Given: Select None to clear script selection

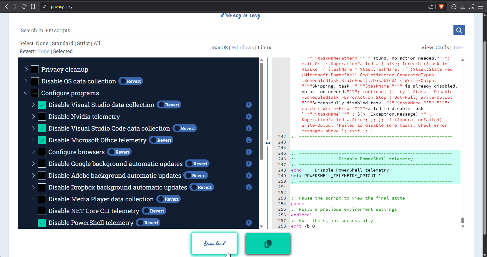Looking at the screenshot, I should pos(42,43).
